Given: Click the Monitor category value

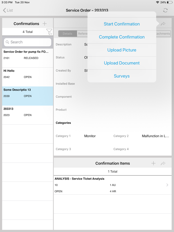Looking at the screenshot, I should (x=90, y=136).
